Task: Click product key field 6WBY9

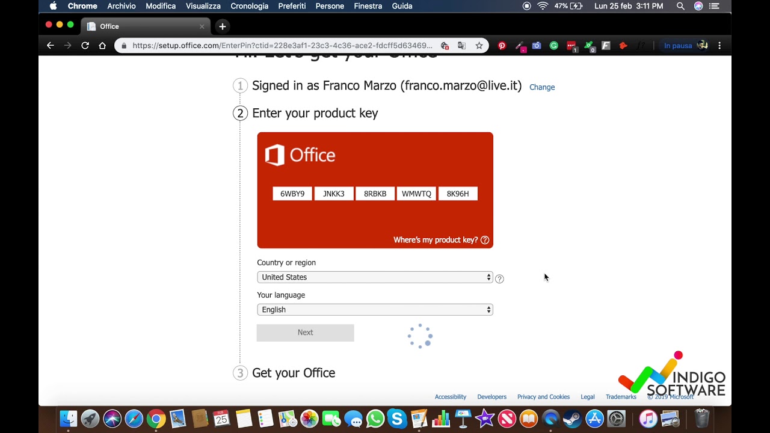Action: (x=292, y=194)
